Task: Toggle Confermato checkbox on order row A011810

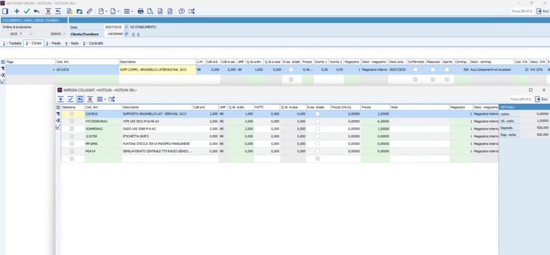Action: point(415,69)
